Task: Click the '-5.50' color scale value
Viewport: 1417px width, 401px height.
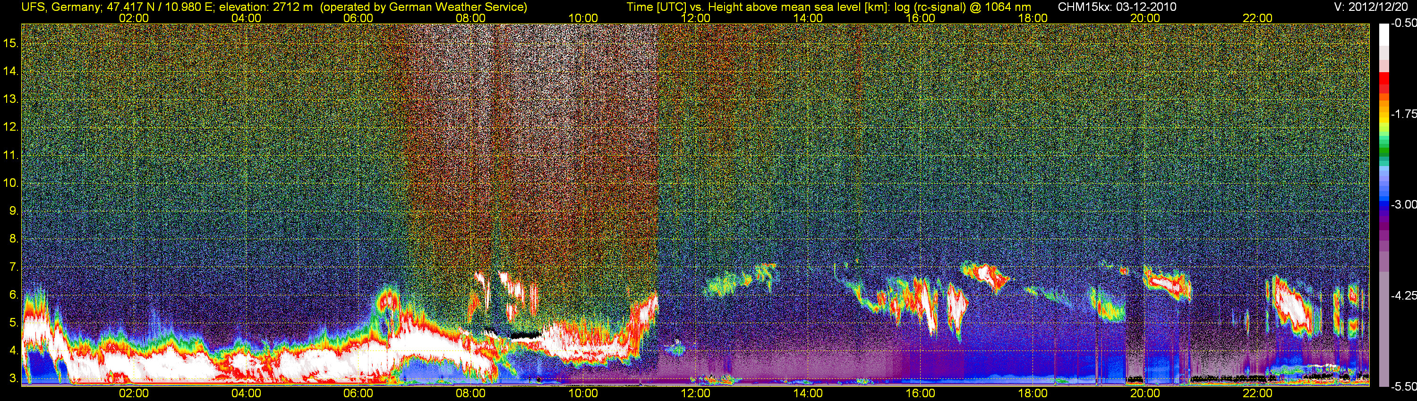Action: [x=1403, y=386]
